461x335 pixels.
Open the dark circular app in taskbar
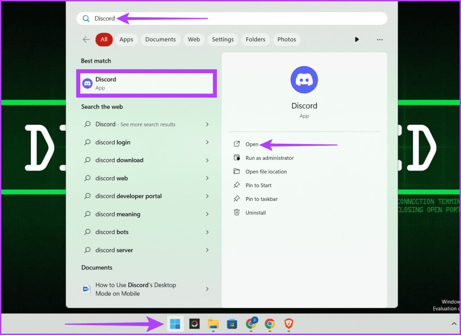pos(194,324)
